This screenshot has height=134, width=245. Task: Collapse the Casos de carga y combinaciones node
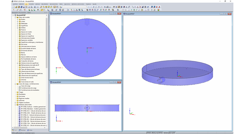[15, 84]
